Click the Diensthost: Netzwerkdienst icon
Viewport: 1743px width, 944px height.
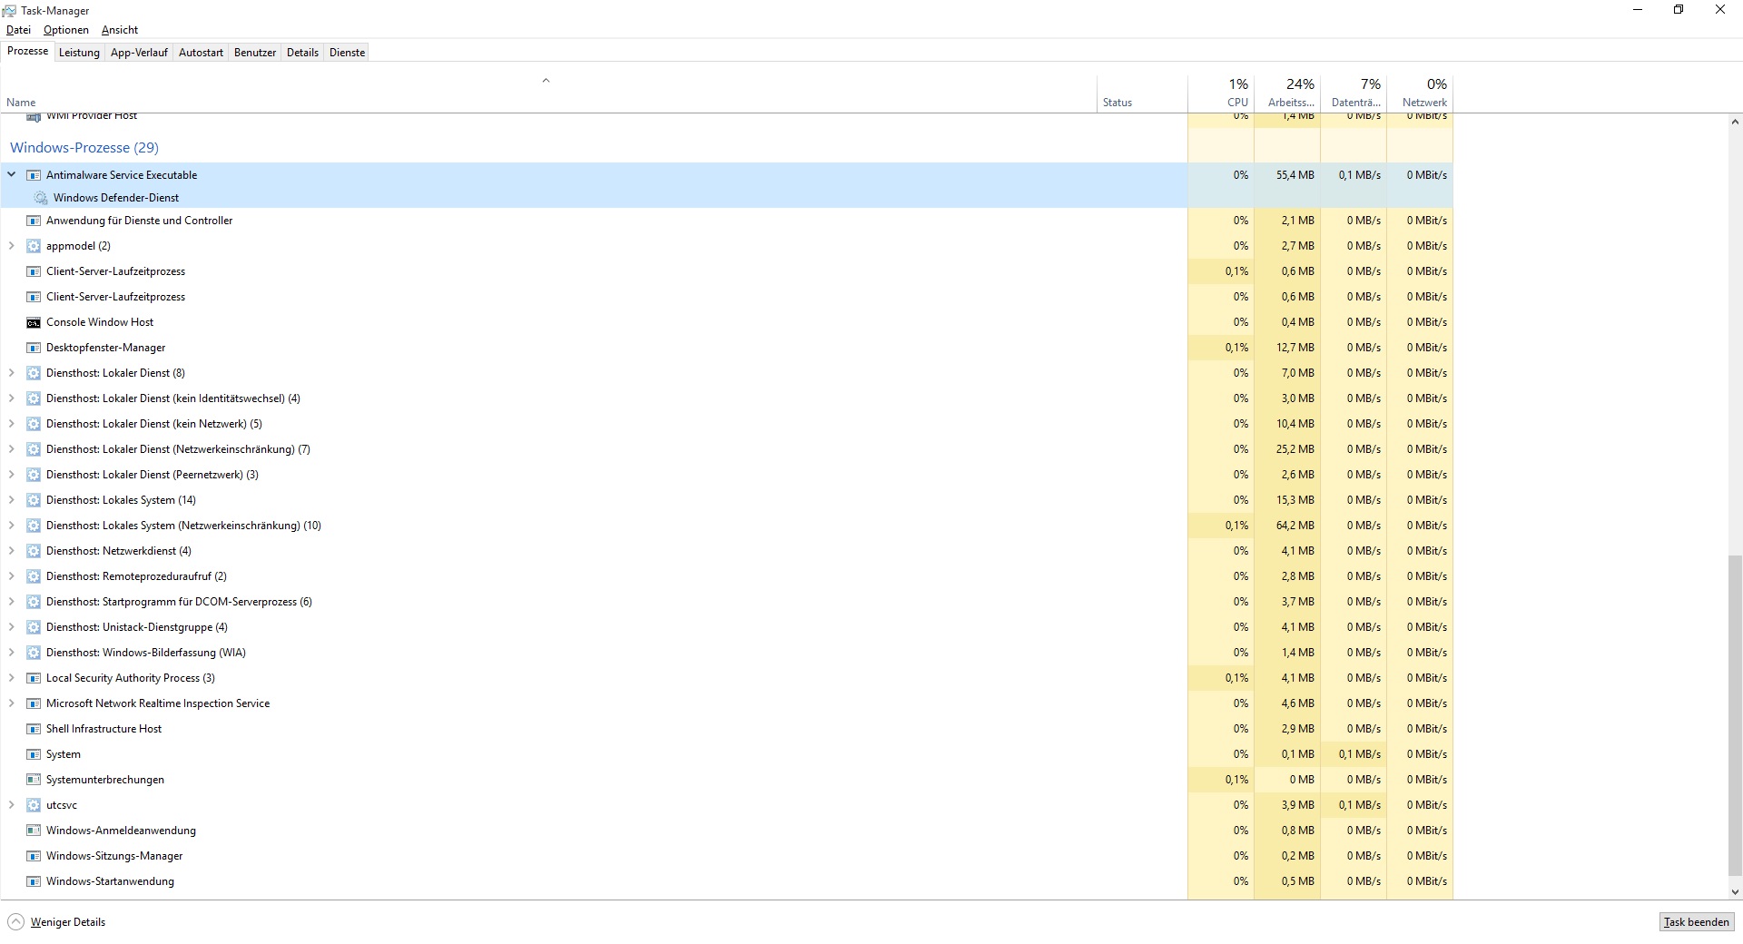coord(34,551)
